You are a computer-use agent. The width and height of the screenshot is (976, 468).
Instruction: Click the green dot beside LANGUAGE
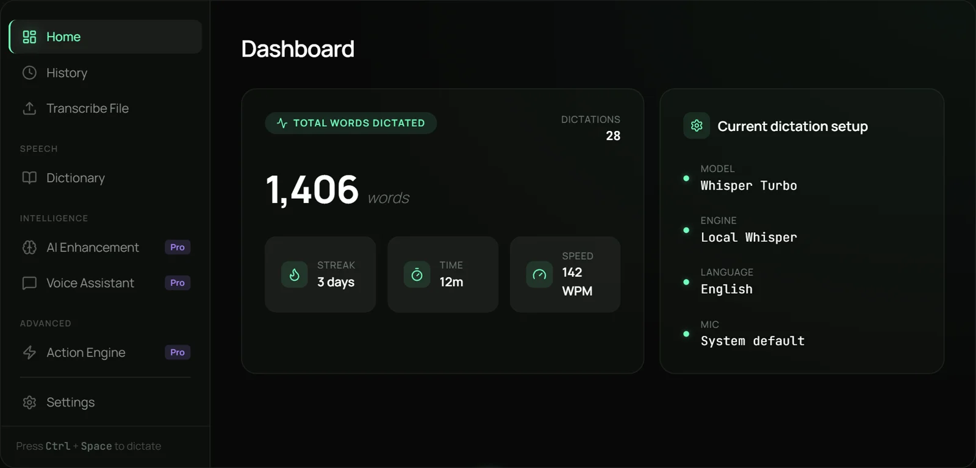tap(686, 282)
